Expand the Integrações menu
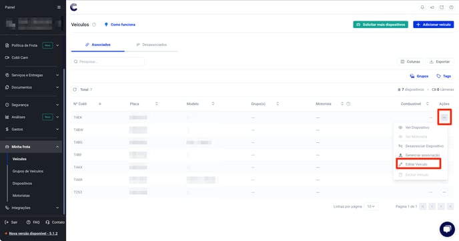 [x=57, y=208]
